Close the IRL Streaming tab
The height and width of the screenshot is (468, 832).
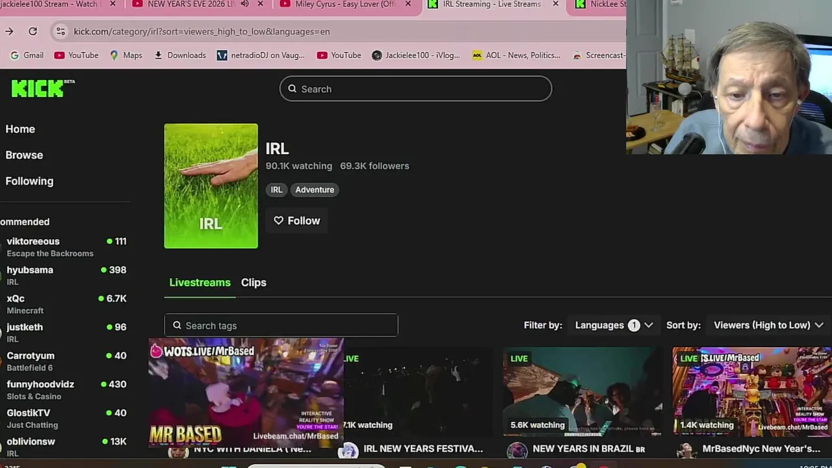point(556,4)
